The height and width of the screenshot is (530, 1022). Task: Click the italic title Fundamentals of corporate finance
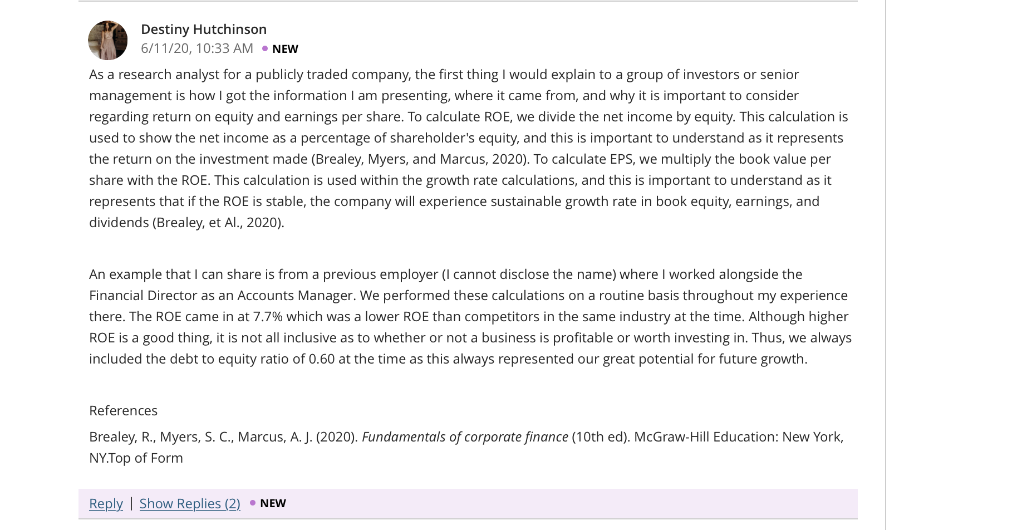[465, 436]
